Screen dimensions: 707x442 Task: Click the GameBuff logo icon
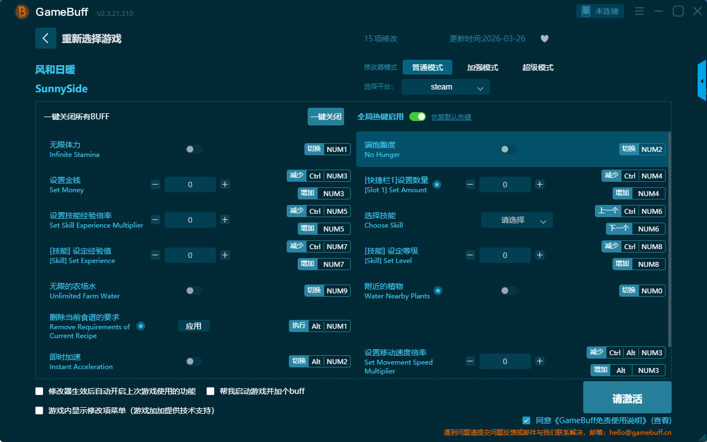coord(22,12)
